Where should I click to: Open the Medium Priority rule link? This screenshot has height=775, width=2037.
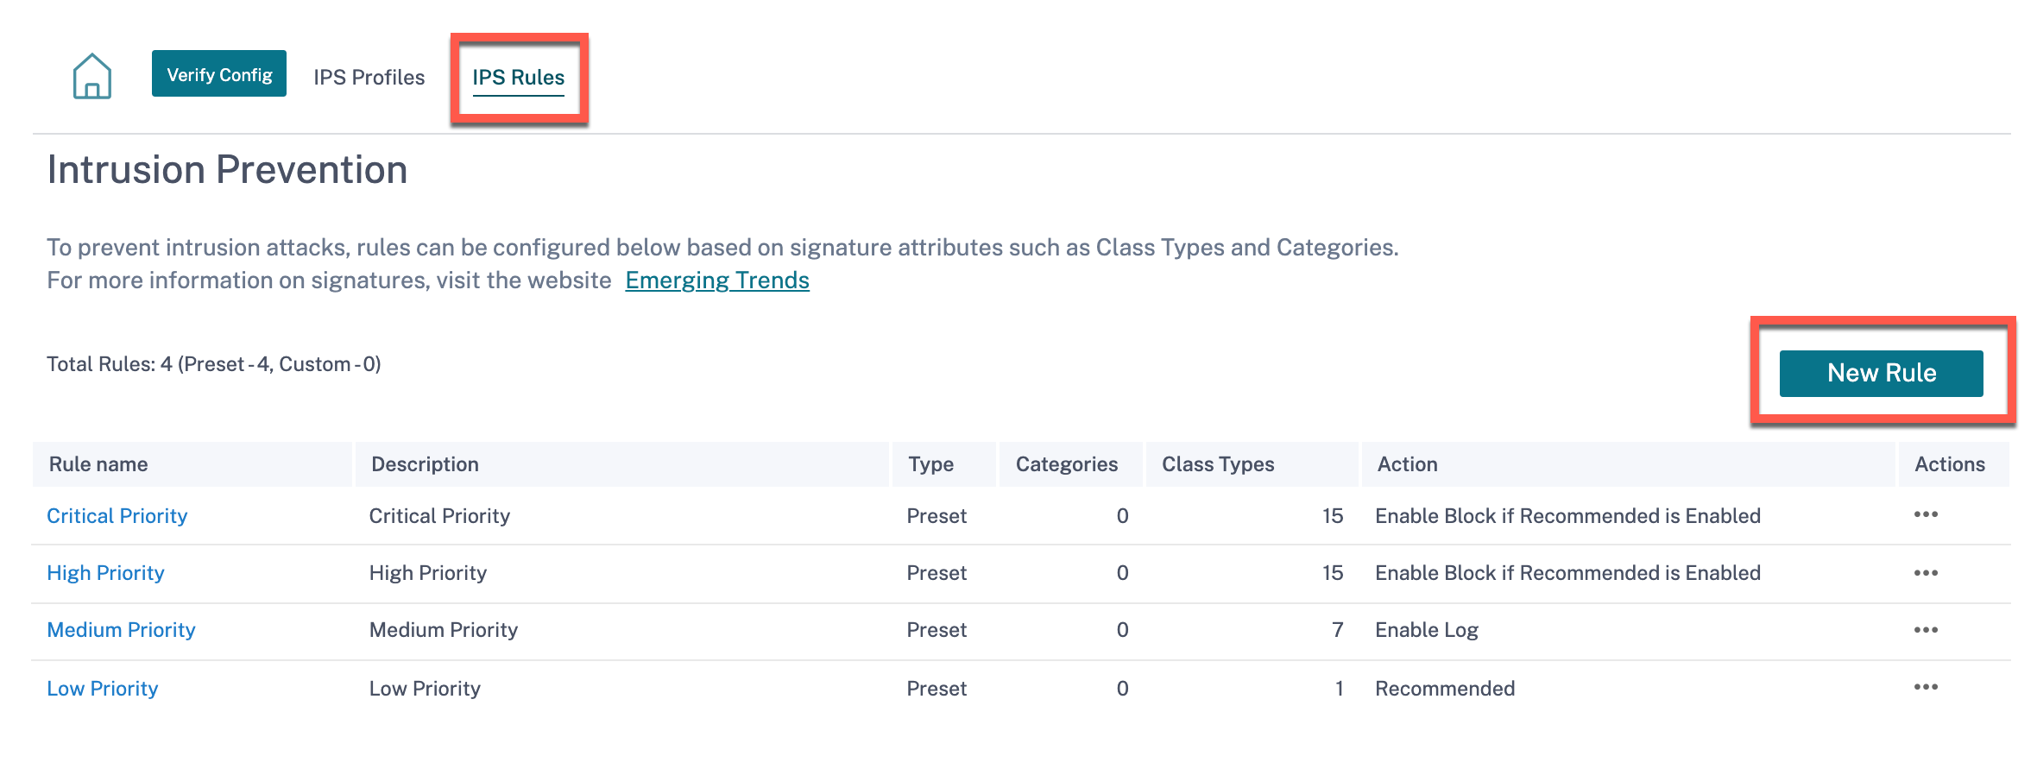(121, 630)
